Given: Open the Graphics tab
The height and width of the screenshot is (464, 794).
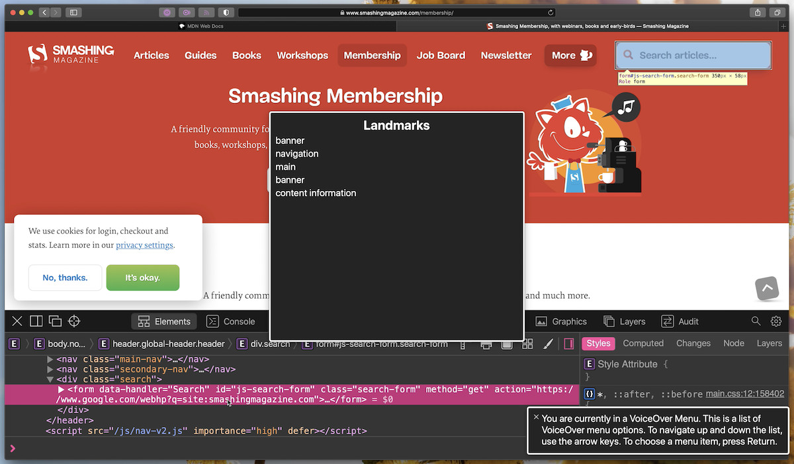Looking at the screenshot, I should (561, 321).
